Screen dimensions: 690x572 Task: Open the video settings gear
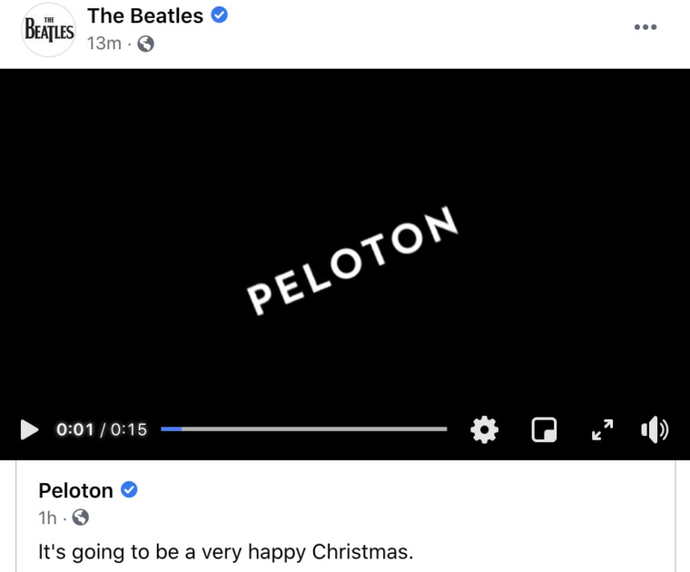tap(485, 429)
